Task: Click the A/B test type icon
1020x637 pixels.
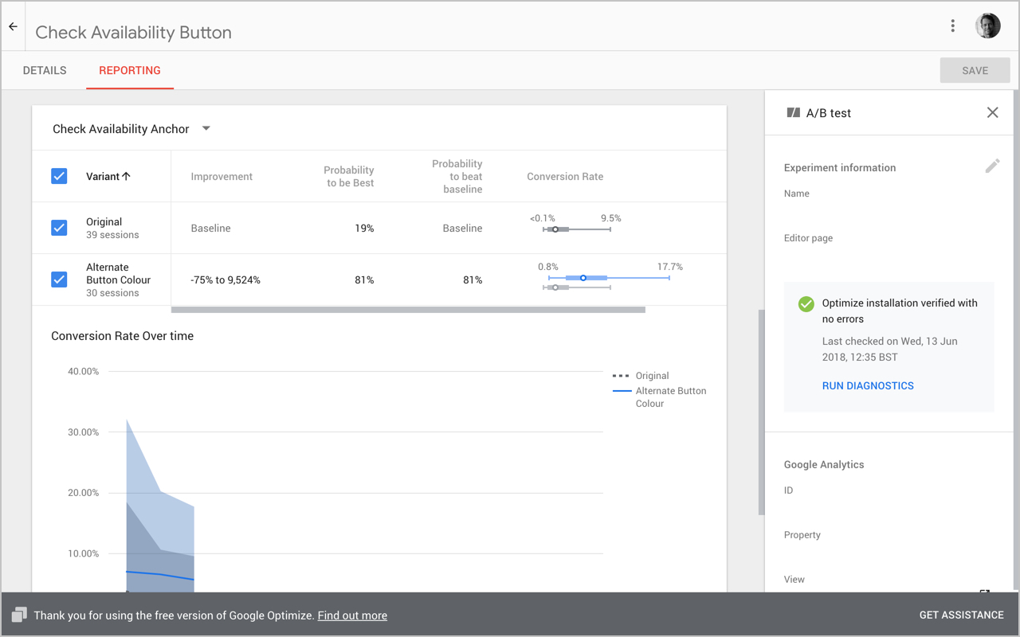Action: click(793, 113)
